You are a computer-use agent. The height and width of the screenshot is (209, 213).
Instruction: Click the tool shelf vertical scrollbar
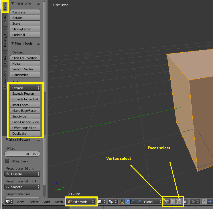44,47
